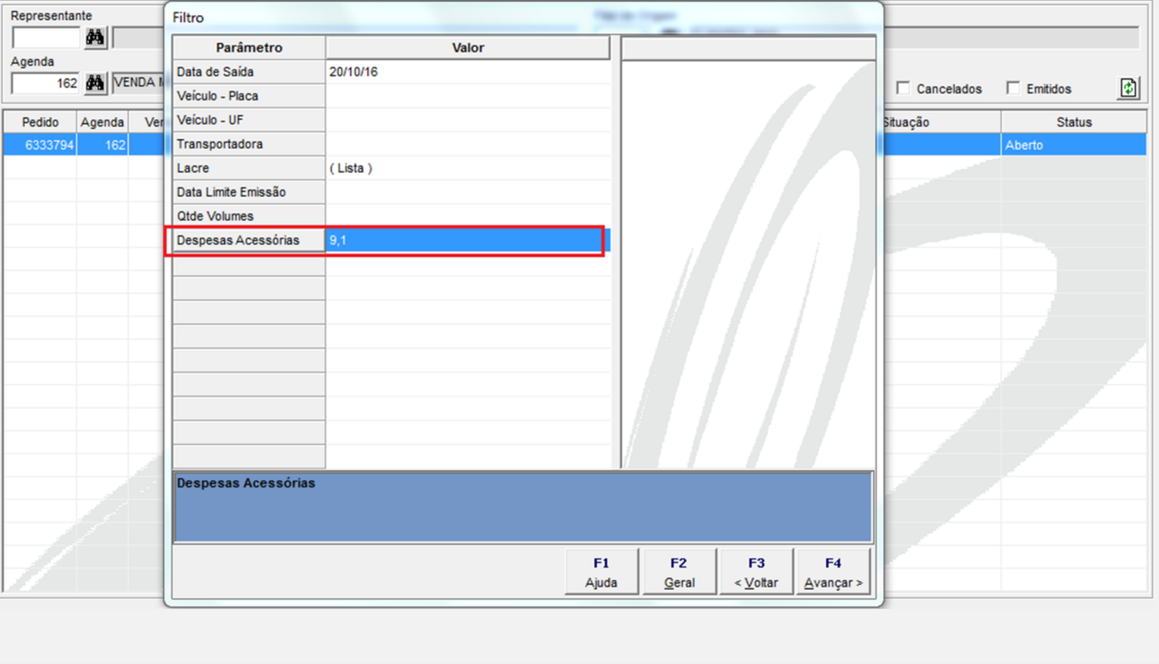Click the F4 Avançar button
The height and width of the screenshot is (664, 1159).
coord(833,573)
